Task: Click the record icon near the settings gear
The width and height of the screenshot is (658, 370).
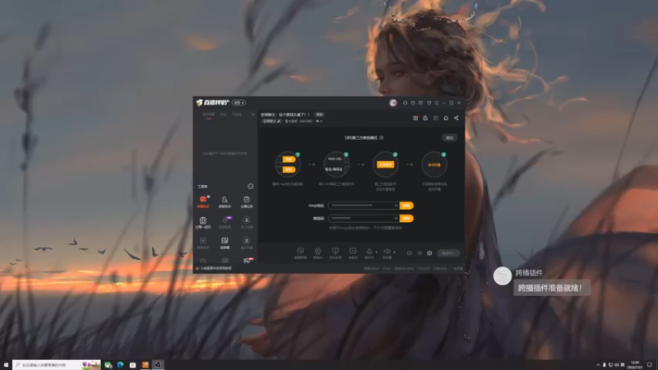Action: coord(410,253)
